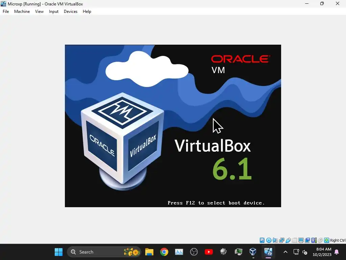
Task: Open VirtualBox Manager from the taskbar
Action: [253, 252]
